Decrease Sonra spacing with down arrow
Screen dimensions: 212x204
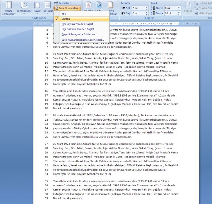tap(179, 14)
